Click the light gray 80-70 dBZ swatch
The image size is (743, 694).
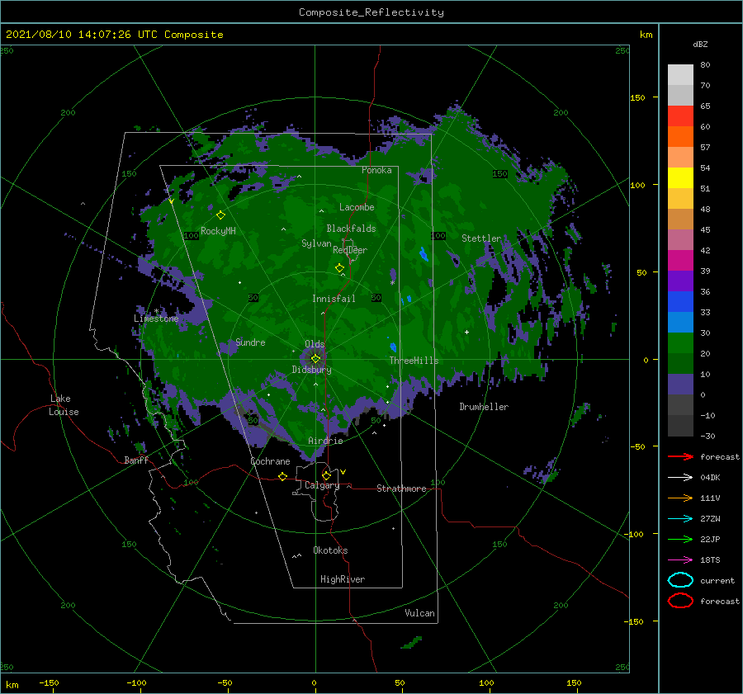click(x=680, y=75)
